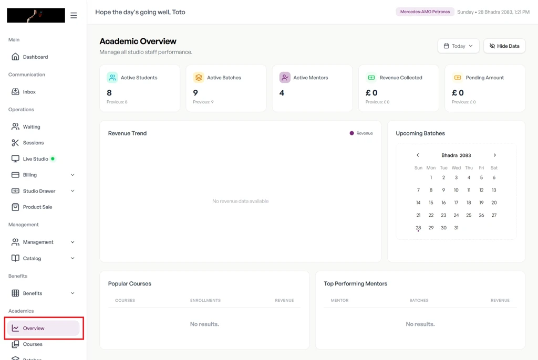538x360 pixels.
Task: Click the Active Students card icon
Action: [x=112, y=78]
